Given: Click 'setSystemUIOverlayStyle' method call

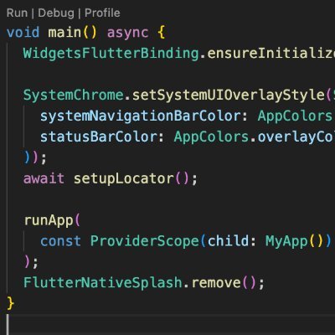Looking at the screenshot, I should (228, 95).
